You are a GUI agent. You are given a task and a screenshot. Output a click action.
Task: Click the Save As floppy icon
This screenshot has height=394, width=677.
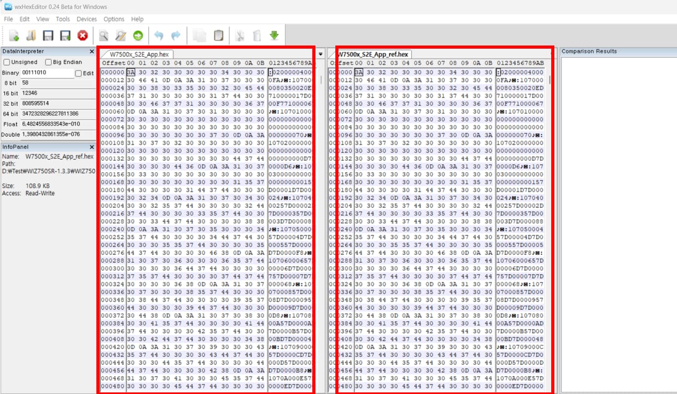click(65, 36)
